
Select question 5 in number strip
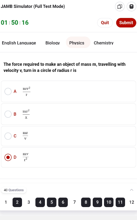52,202
